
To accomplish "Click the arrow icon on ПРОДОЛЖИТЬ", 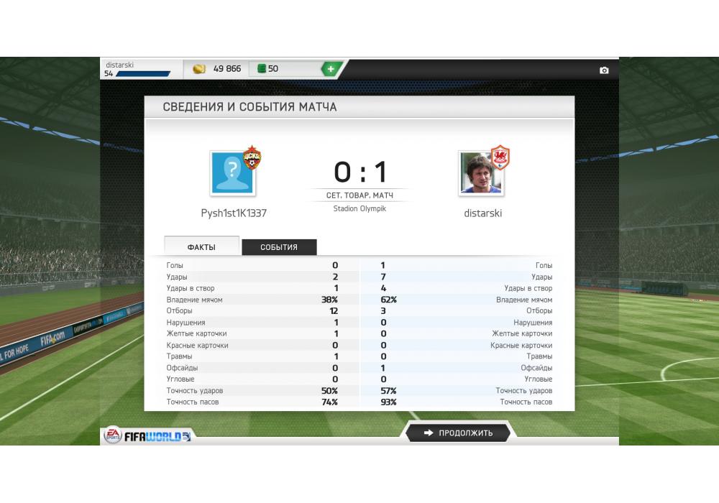I will [429, 433].
